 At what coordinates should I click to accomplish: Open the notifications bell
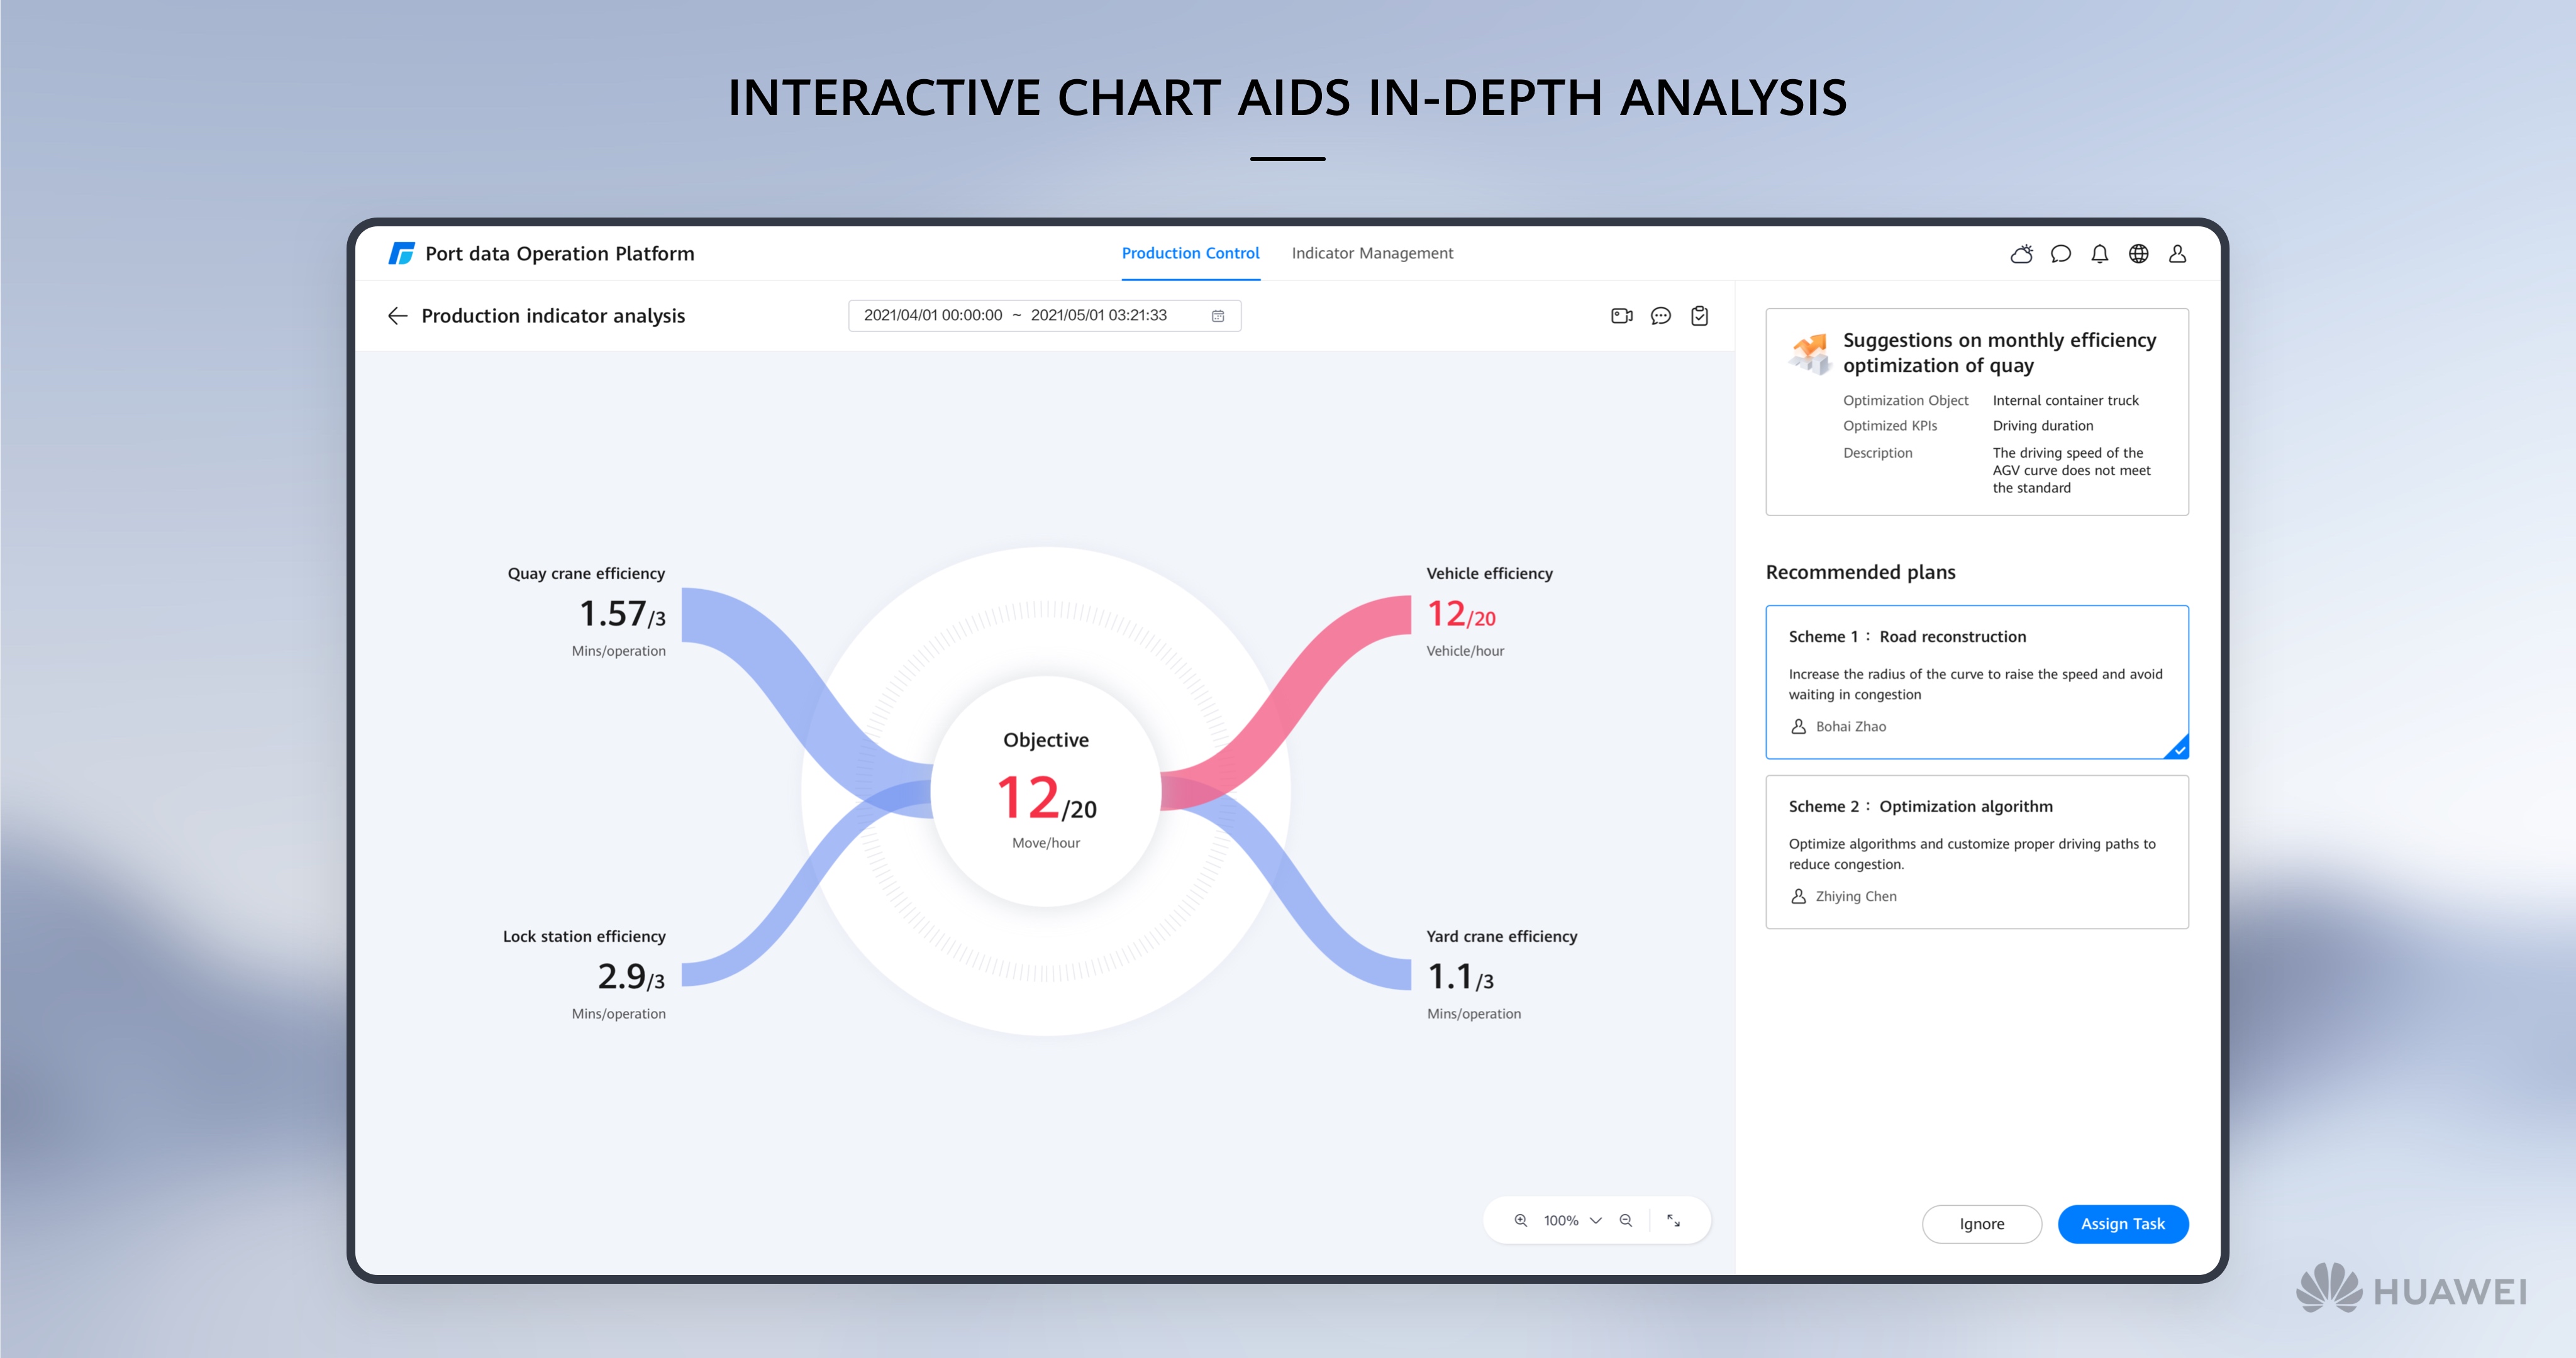coord(2099,254)
